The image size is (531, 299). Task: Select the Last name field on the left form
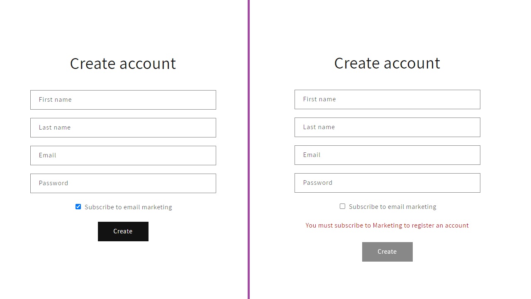[123, 127]
